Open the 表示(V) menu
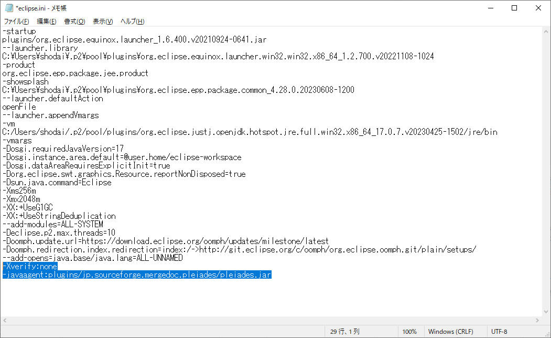This screenshot has height=338, width=551. 103,22
